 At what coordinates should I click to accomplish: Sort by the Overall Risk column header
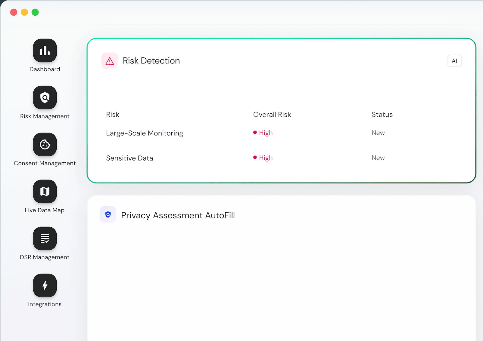click(272, 115)
